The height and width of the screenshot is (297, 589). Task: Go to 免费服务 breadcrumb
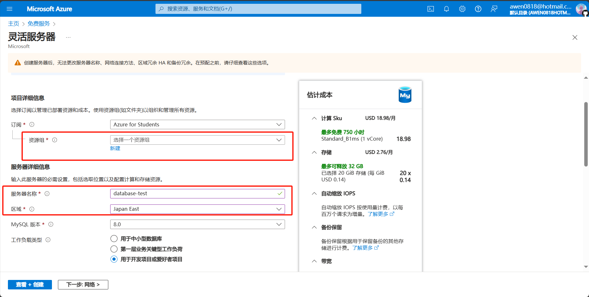click(x=39, y=24)
